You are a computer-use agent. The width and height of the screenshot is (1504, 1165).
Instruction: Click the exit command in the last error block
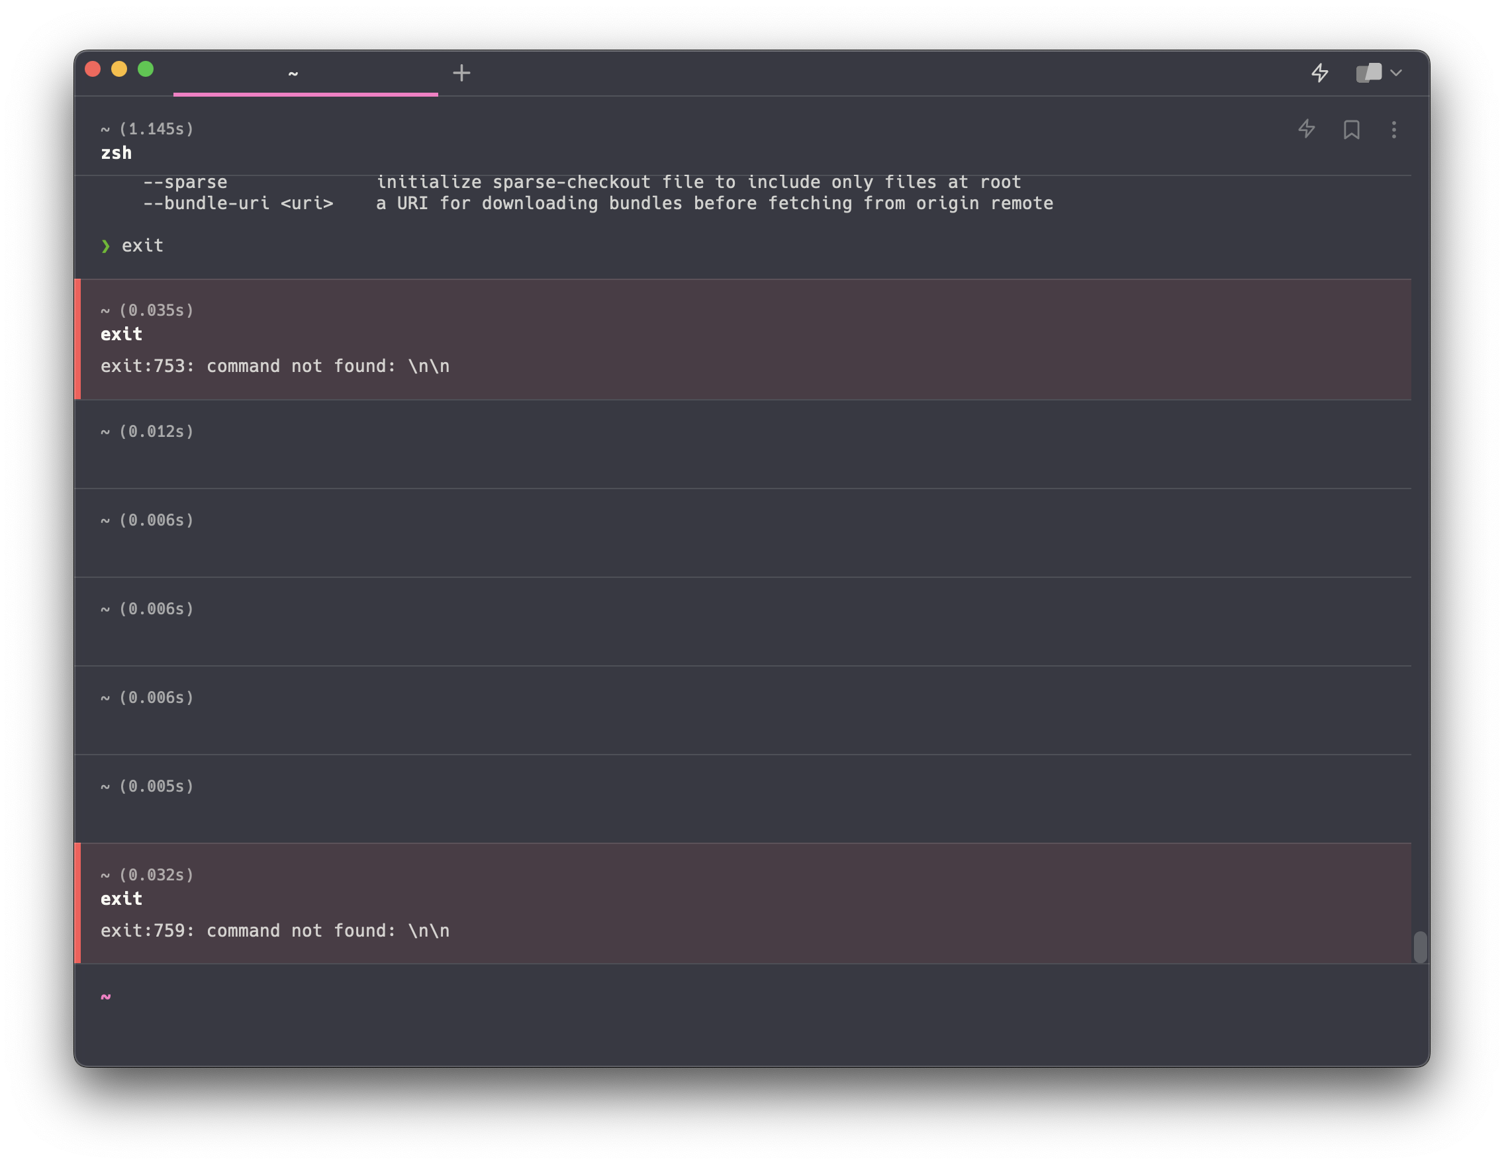121,898
